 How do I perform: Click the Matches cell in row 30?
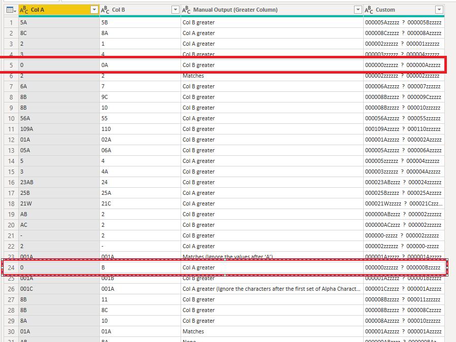(272, 331)
